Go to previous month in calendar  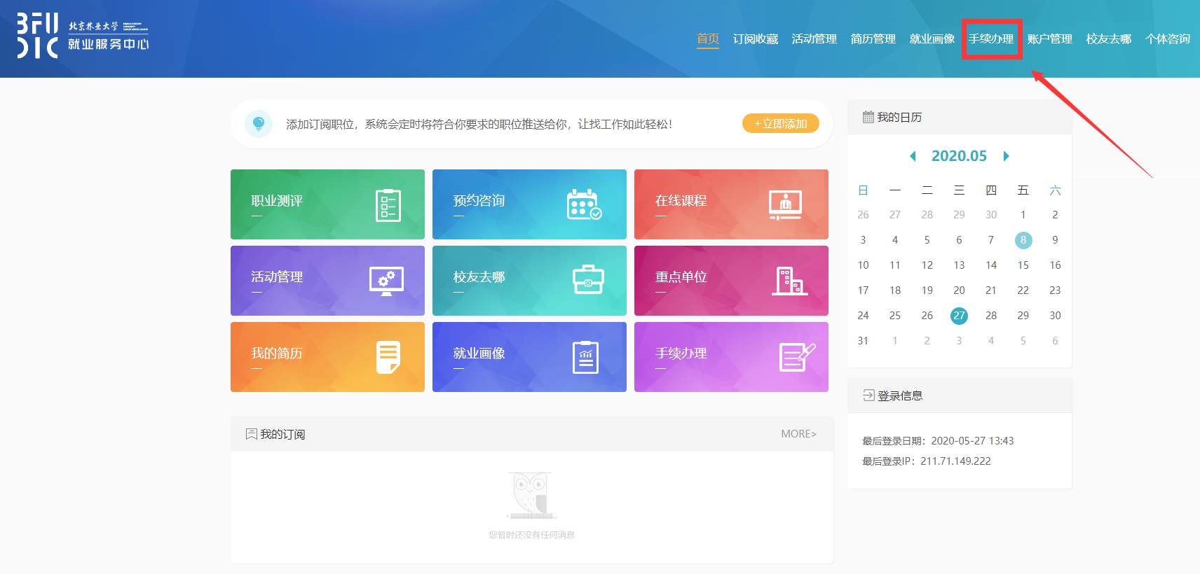(913, 156)
